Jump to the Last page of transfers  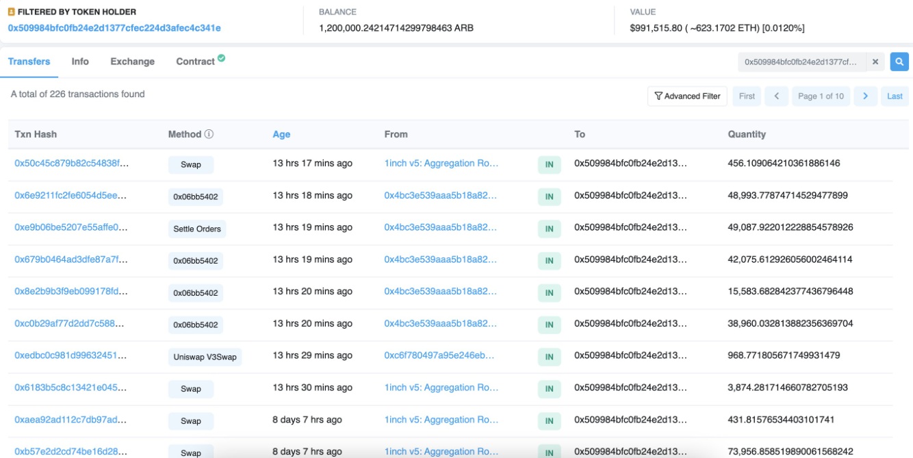click(895, 96)
